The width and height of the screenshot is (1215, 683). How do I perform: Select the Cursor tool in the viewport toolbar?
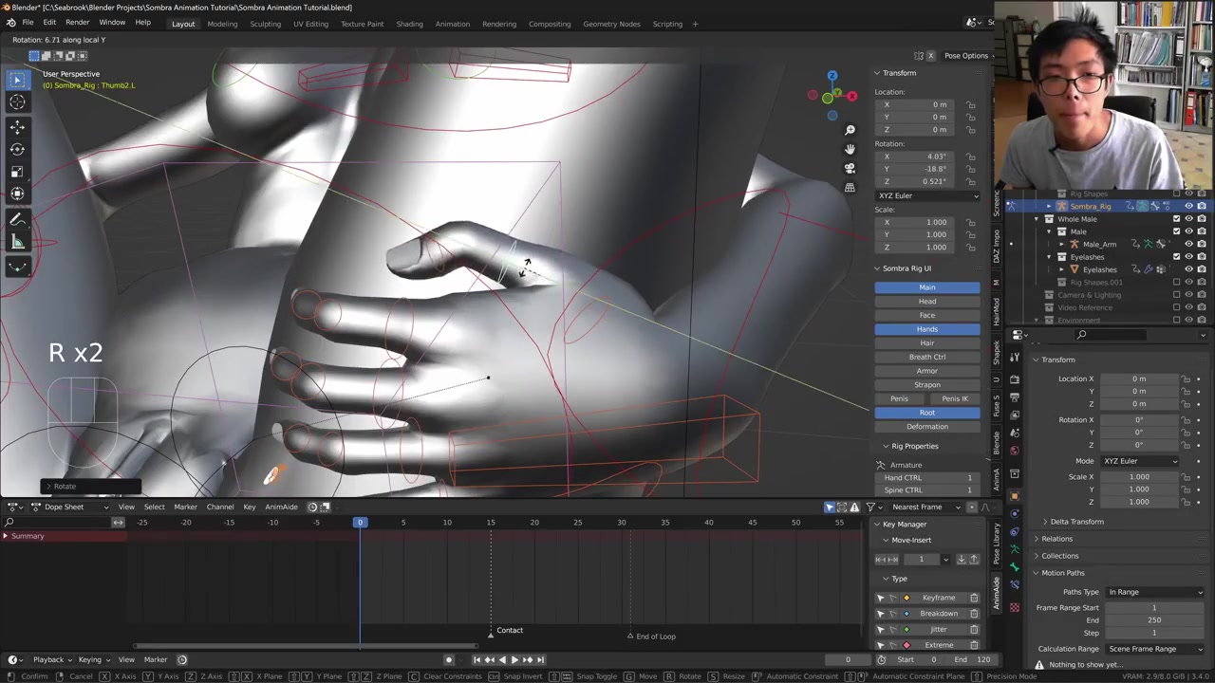17,102
